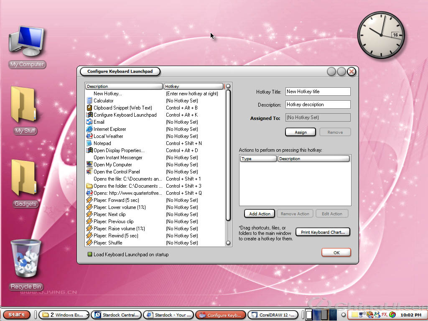Open the Start menu
428x321 pixels.
pyautogui.click(x=17, y=315)
